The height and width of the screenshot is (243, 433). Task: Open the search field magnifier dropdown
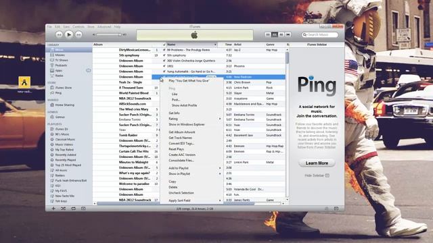pos(305,34)
